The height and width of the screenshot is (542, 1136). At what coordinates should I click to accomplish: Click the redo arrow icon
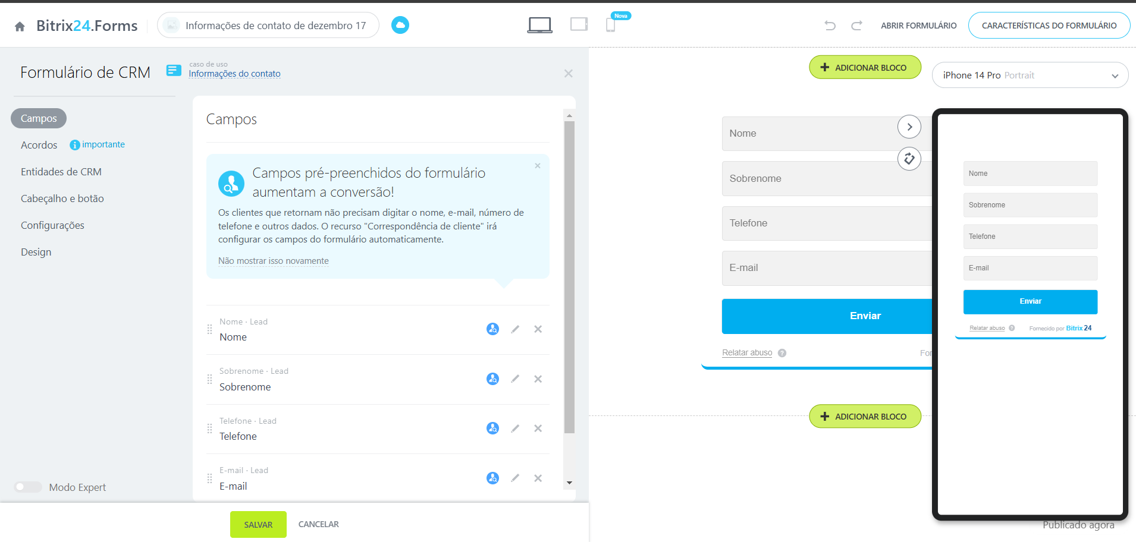856,26
